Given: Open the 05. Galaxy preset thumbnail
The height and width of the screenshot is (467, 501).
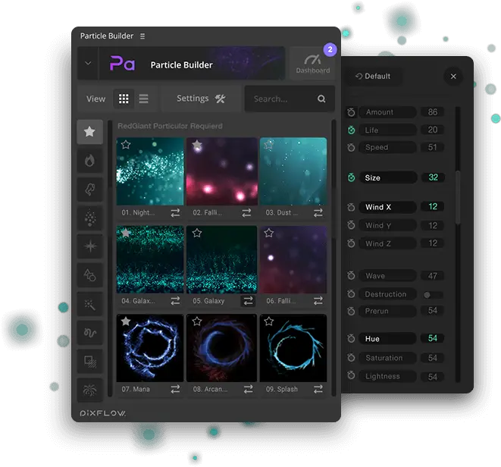Looking at the screenshot, I should 222,259.
